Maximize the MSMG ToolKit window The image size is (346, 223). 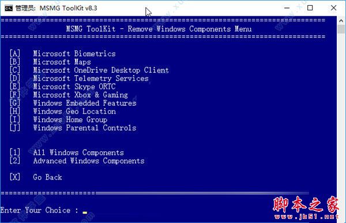310,8
